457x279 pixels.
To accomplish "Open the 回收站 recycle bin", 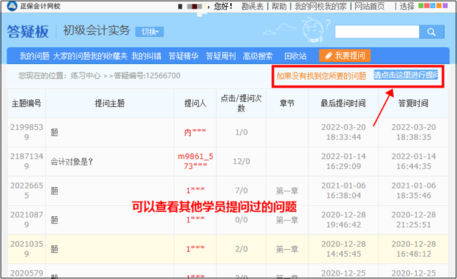I will 296,55.
